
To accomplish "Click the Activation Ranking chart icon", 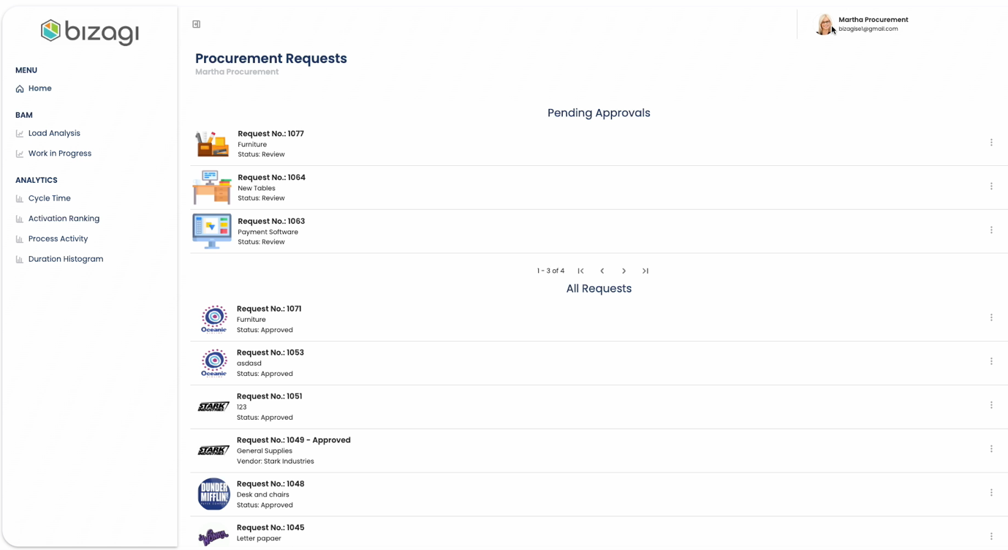I will (x=20, y=219).
